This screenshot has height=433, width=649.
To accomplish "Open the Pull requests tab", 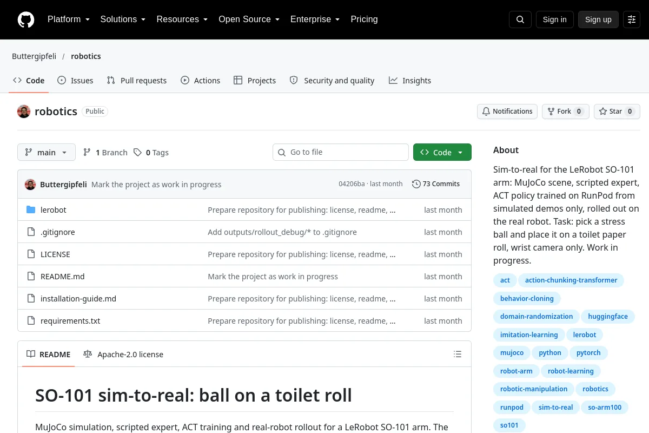I will pos(137,81).
